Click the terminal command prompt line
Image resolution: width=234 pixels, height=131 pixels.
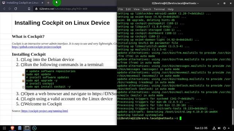coord(149,118)
